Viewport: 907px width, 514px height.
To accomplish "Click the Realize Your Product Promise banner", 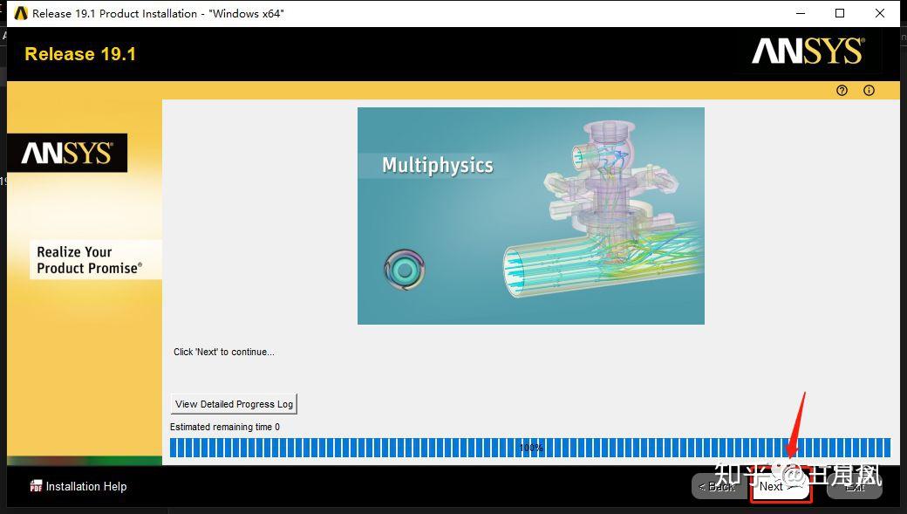I will coord(95,259).
